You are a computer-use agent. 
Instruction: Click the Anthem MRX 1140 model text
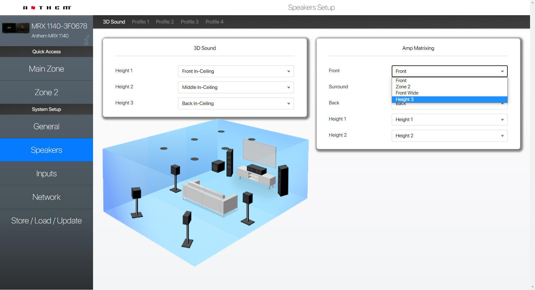[x=50, y=36]
